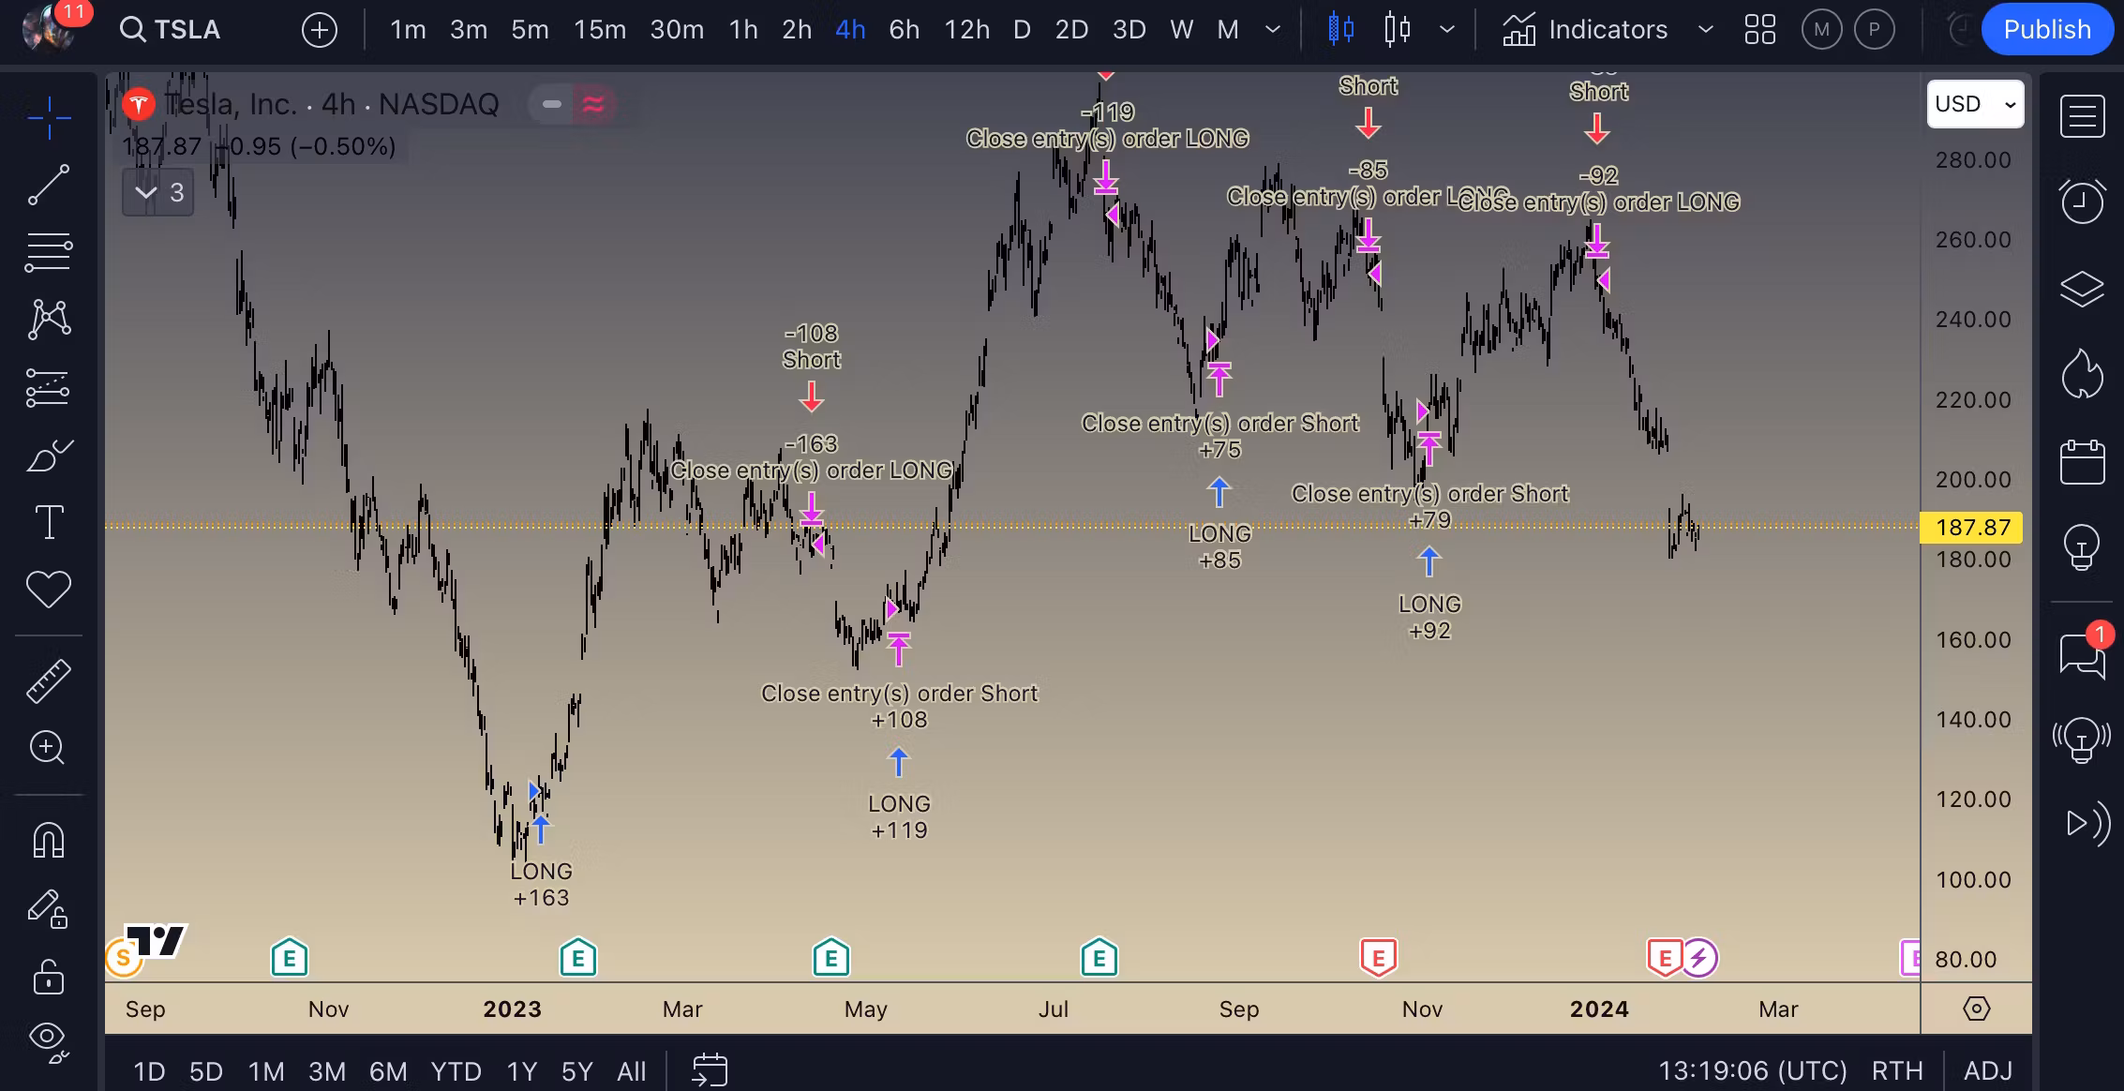Switch to the 1h timeframe
Screen dimensions: 2124x1091
pos(743,30)
